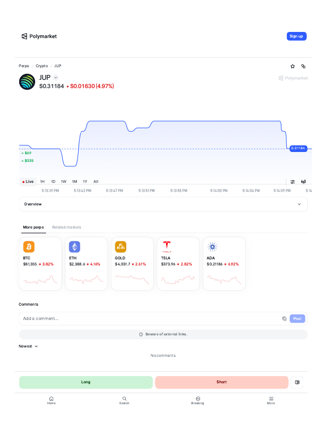Open Search in bottom navigation
The height and width of the screenshot is (424, 327).
[x=124, y=400]
